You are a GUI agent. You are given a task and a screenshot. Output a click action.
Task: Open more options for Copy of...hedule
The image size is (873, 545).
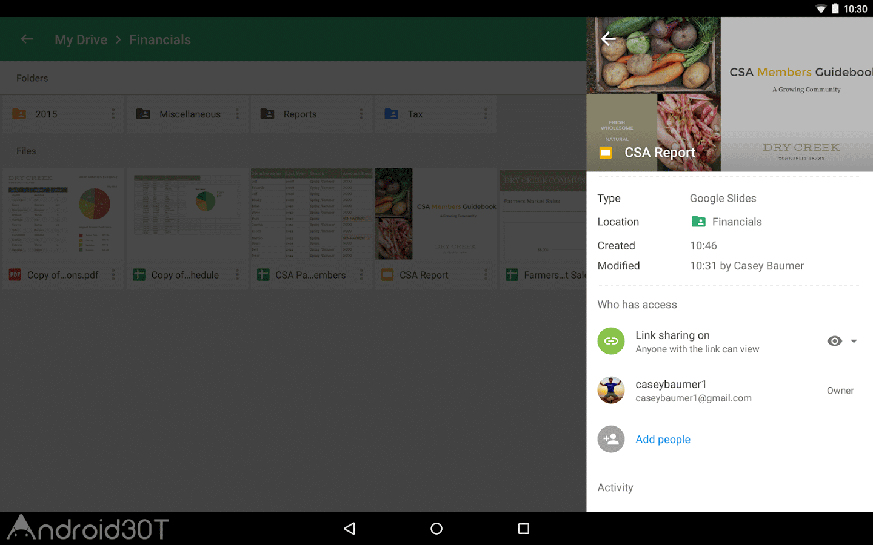coord(237,275)
